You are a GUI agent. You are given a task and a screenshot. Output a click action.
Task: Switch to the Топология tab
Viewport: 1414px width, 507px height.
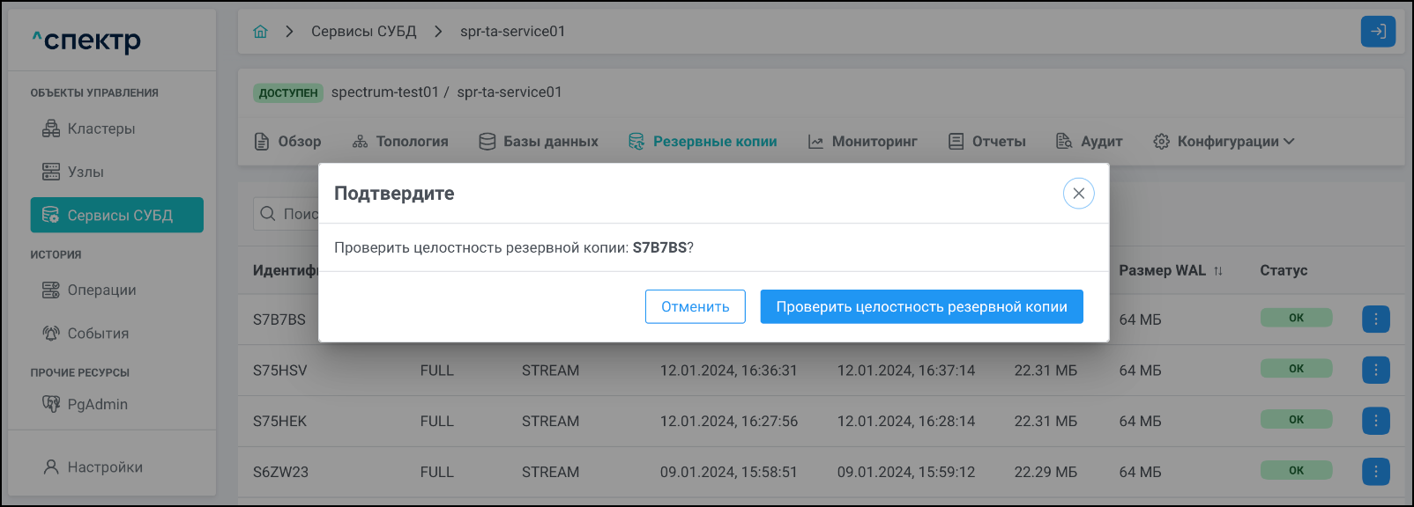point(400,142)
